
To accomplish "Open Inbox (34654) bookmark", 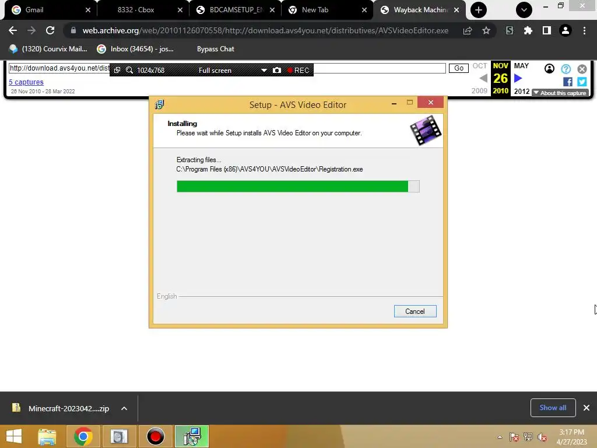I will [x=135, y=49].
